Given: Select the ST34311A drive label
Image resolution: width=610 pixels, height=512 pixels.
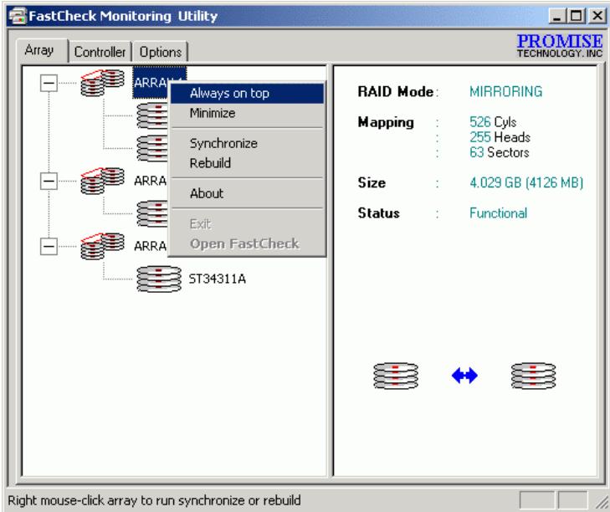Looking at the screenshot, I should (217, 279).
